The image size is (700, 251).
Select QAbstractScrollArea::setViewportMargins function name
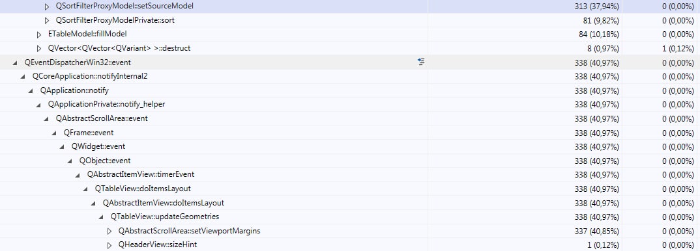189,231
